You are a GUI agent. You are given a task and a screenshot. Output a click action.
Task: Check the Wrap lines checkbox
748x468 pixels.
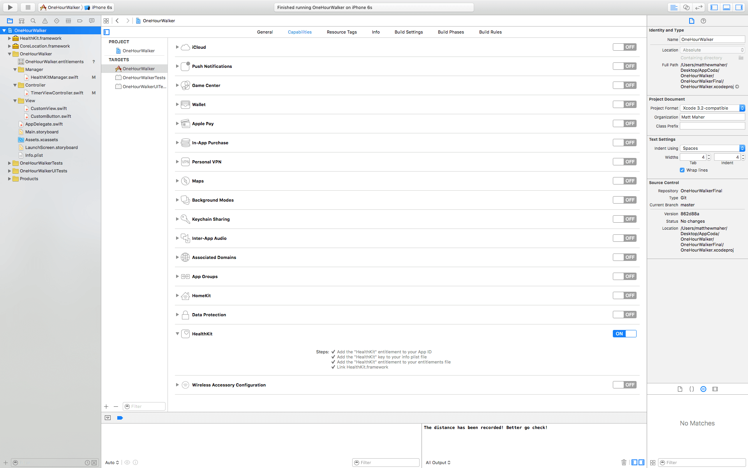pyautogui.click(x=682, y=170)
